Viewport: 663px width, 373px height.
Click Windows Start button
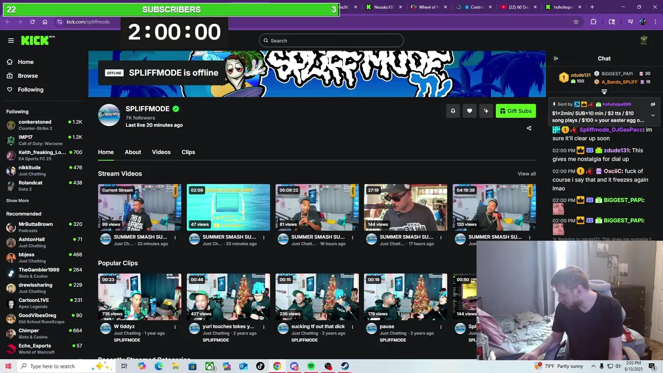tap(8, 366)
